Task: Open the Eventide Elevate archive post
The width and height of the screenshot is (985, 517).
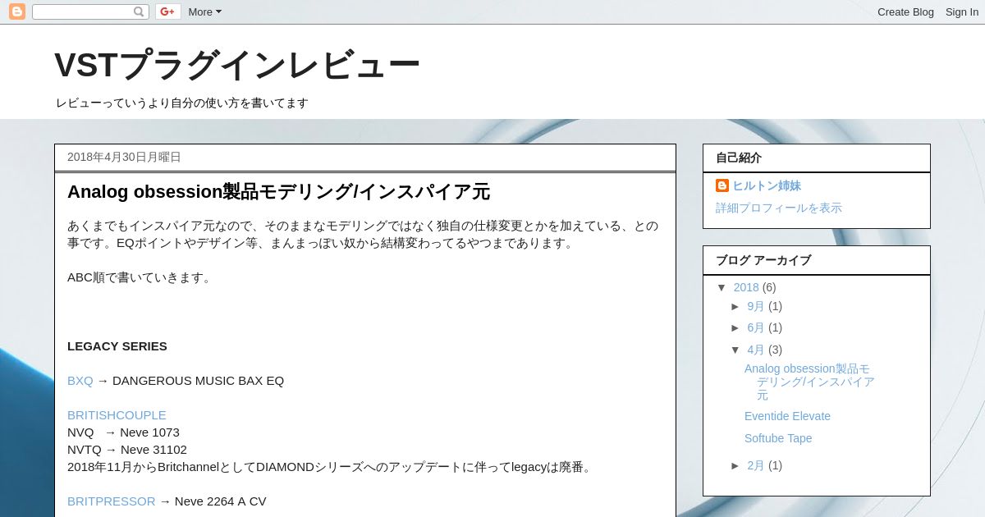Action: (787, 416)
